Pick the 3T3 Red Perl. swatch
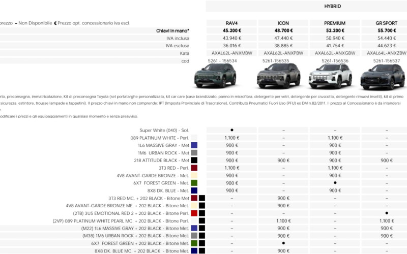The width and height of the screenshot is (407, 254). pyautogui.click(x=194, y=168)
